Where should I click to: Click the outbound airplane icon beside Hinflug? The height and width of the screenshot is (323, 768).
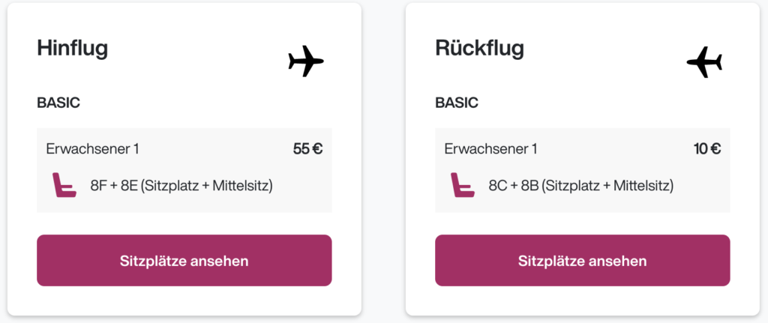305,61
